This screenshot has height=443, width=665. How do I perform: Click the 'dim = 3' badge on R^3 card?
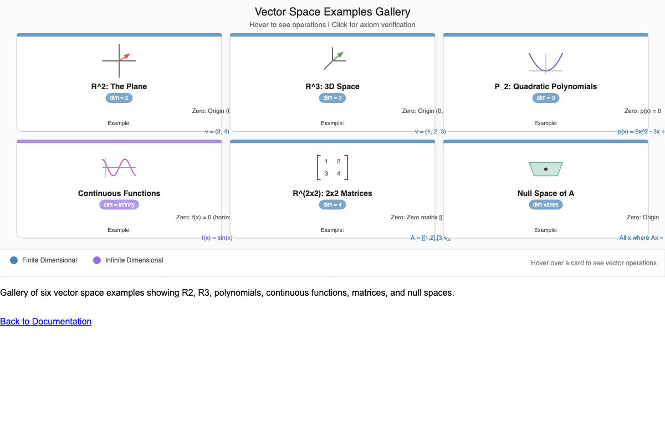(332, 98)
